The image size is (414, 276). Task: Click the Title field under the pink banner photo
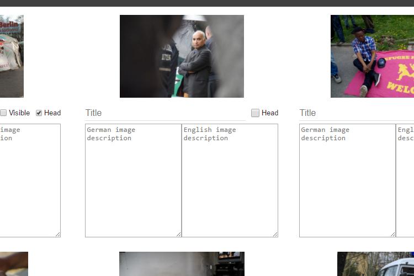pyautogui.click(x=357, y=113)
